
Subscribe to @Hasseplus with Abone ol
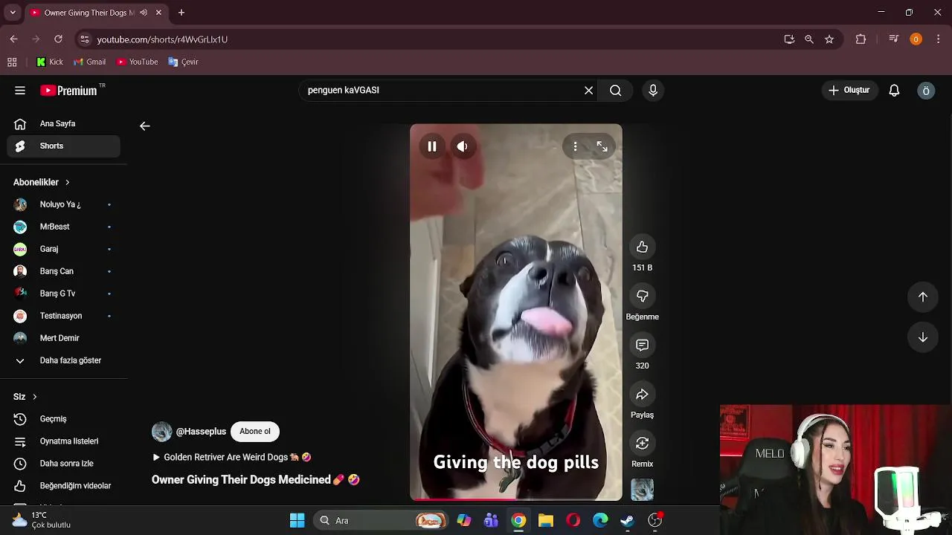[x=255, y=432]
